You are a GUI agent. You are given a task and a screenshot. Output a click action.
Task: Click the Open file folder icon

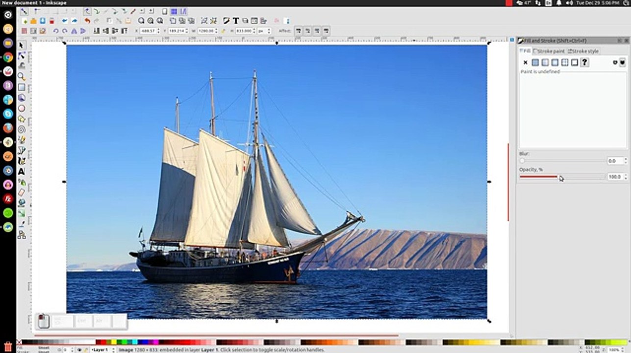pos(33,21)
